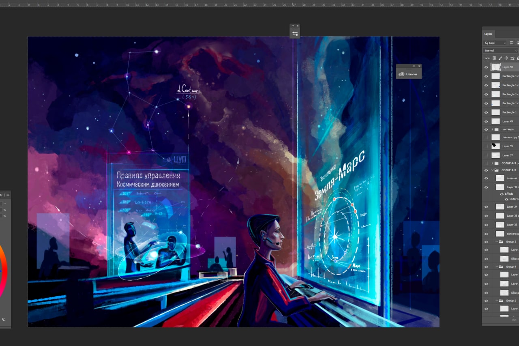Hide the Effects entry eye icon
This screenshot has width=519, height=346.
pyautogui.click(x=502, y=194)
